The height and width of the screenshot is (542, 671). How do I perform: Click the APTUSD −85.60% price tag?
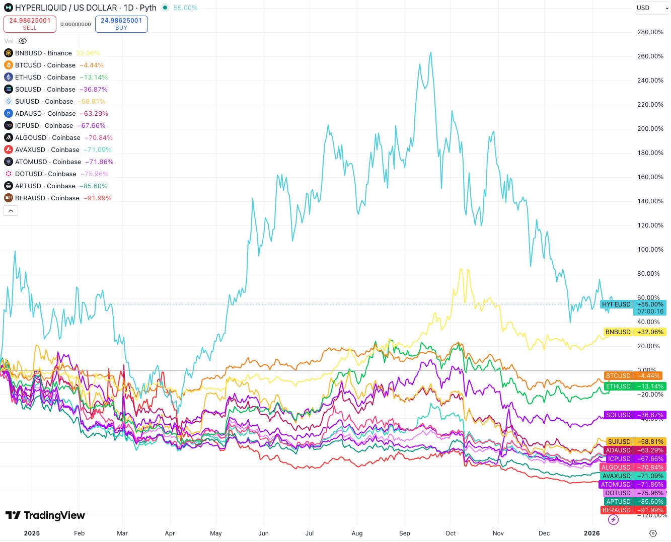point(635,502)
